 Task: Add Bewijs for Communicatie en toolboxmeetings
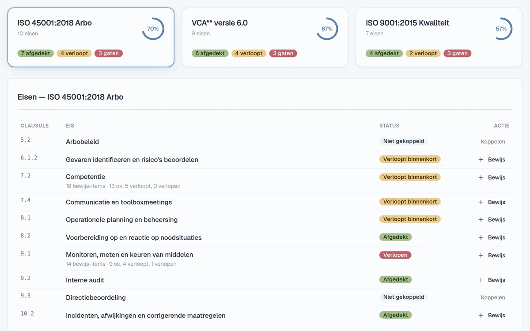click(x=492, y=202)
